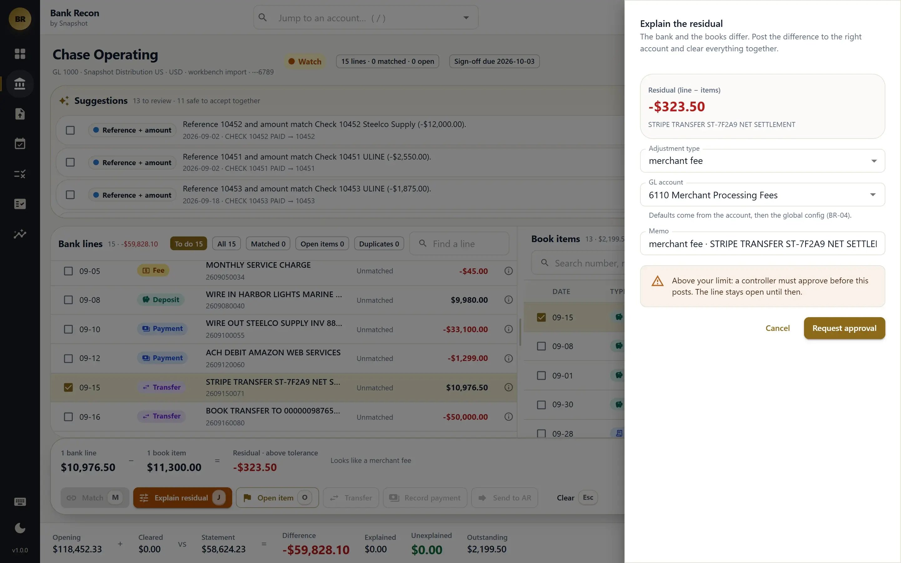The height and width of the screenshot is (563, 901).
Task: Cancel the Explain the residual panel
Action: (777, 328)
